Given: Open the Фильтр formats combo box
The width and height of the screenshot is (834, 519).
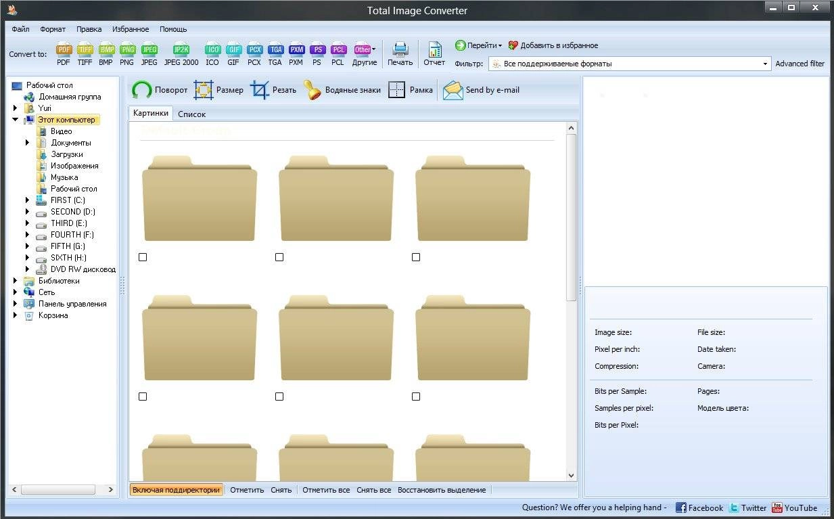Looking at the screenshot, I should 630,64.
